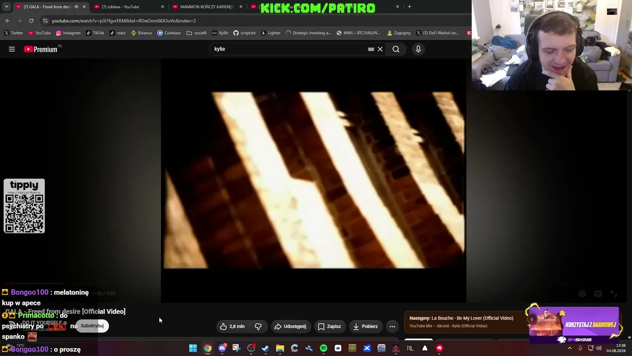The width and height of the screenshot is (632, 356).
Task: Save video using Zapisz button
Action: 329,326
